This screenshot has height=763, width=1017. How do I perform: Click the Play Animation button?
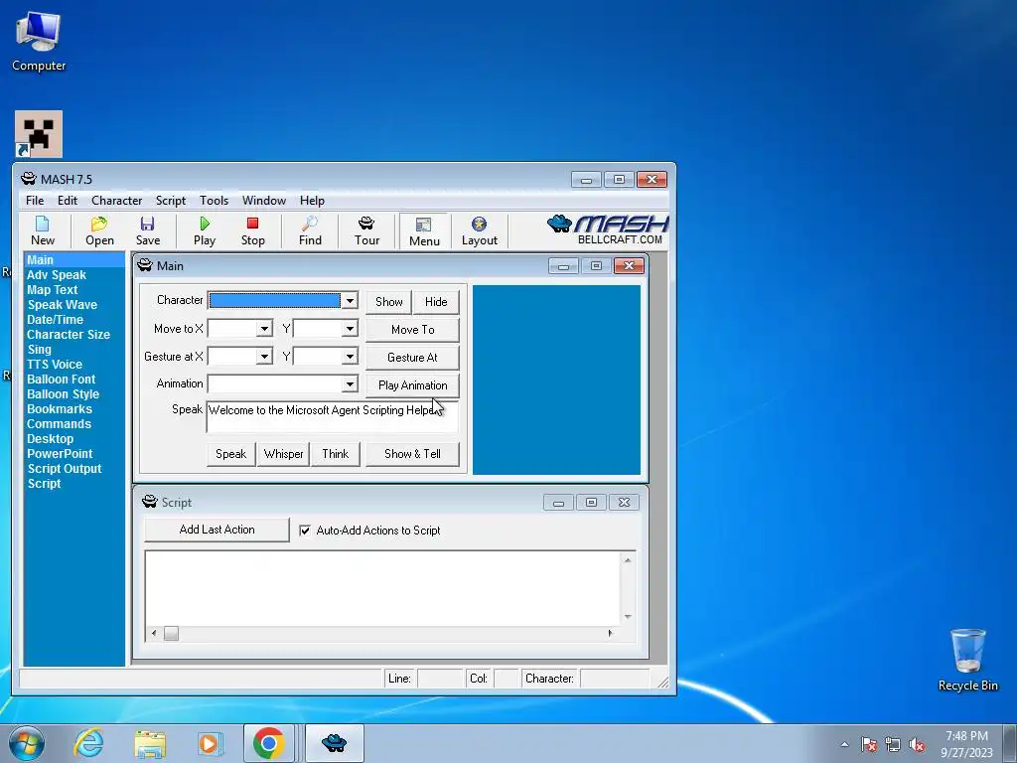(412, 385)
